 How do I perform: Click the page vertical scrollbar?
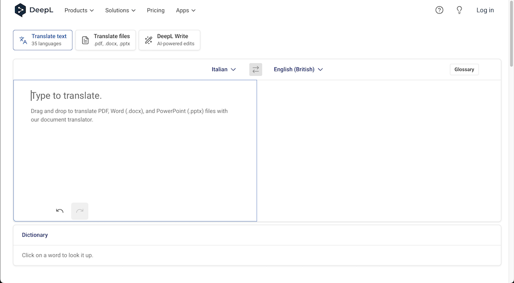511,33
